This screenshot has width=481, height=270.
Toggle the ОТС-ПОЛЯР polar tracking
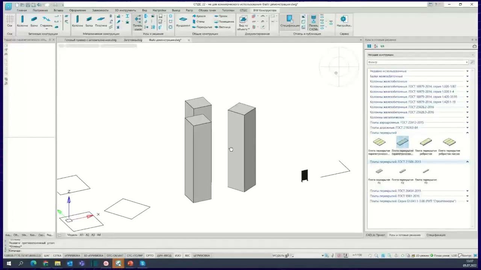(135, 255)
